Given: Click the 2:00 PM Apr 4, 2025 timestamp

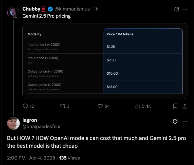Looking at the screenshot, I should click(x=31, y=158).
